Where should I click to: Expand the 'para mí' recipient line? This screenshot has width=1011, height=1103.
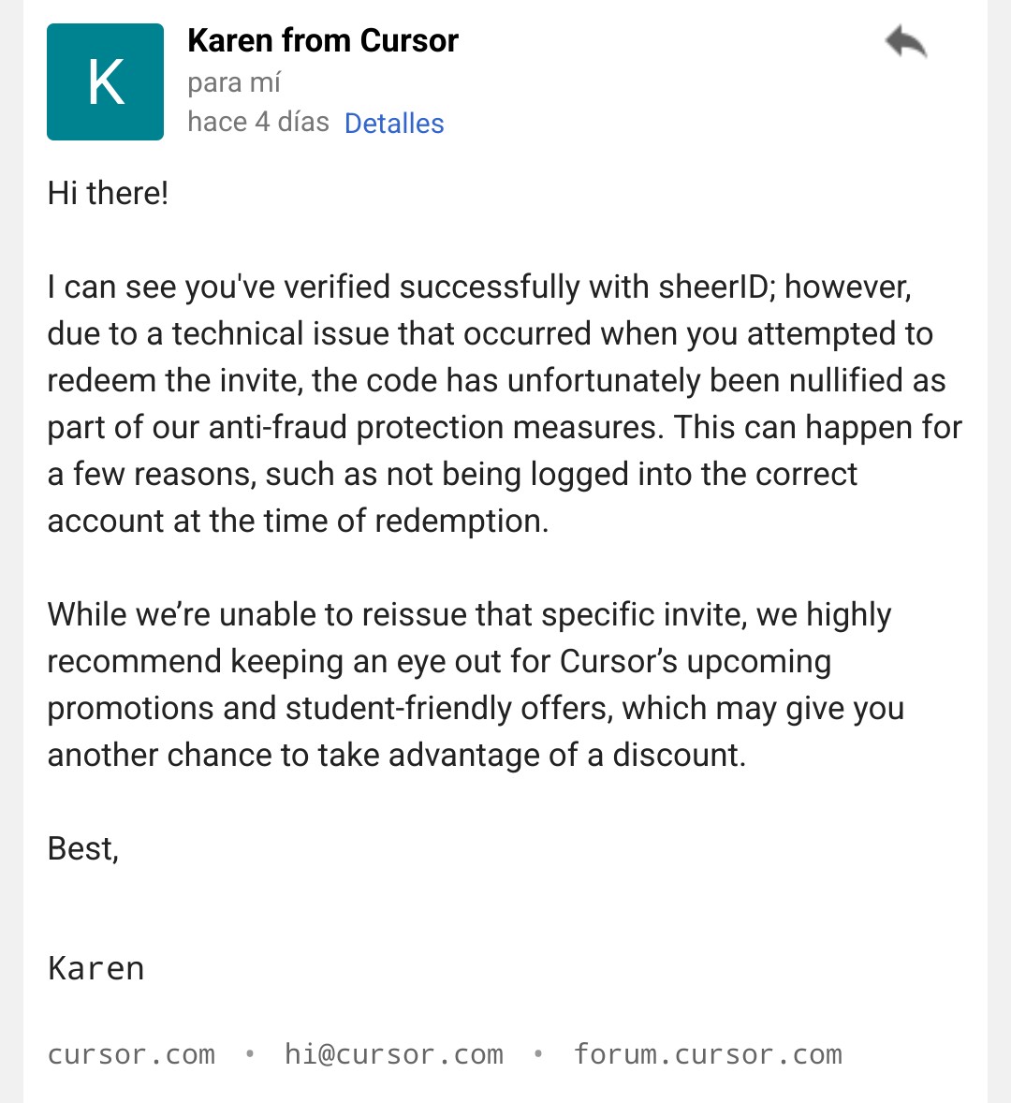pyautogui.click(x=233, y=83)
